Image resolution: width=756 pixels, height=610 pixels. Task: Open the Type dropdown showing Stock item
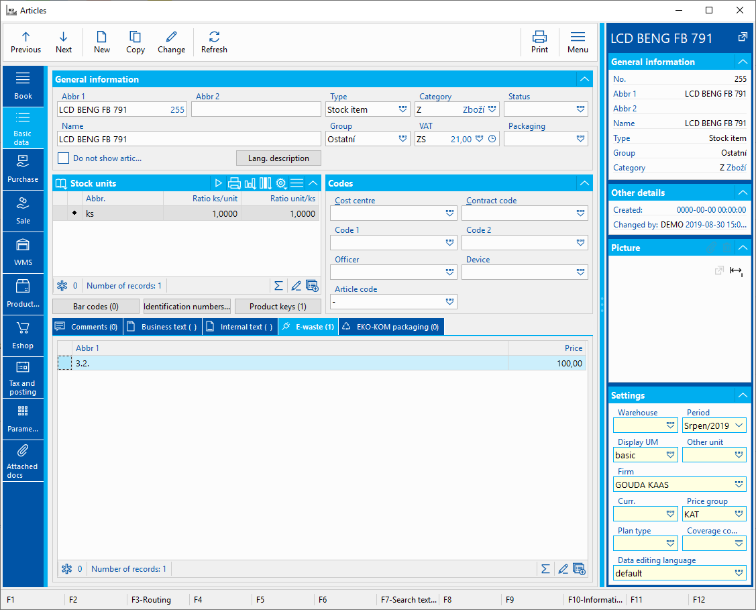point(402,109)
